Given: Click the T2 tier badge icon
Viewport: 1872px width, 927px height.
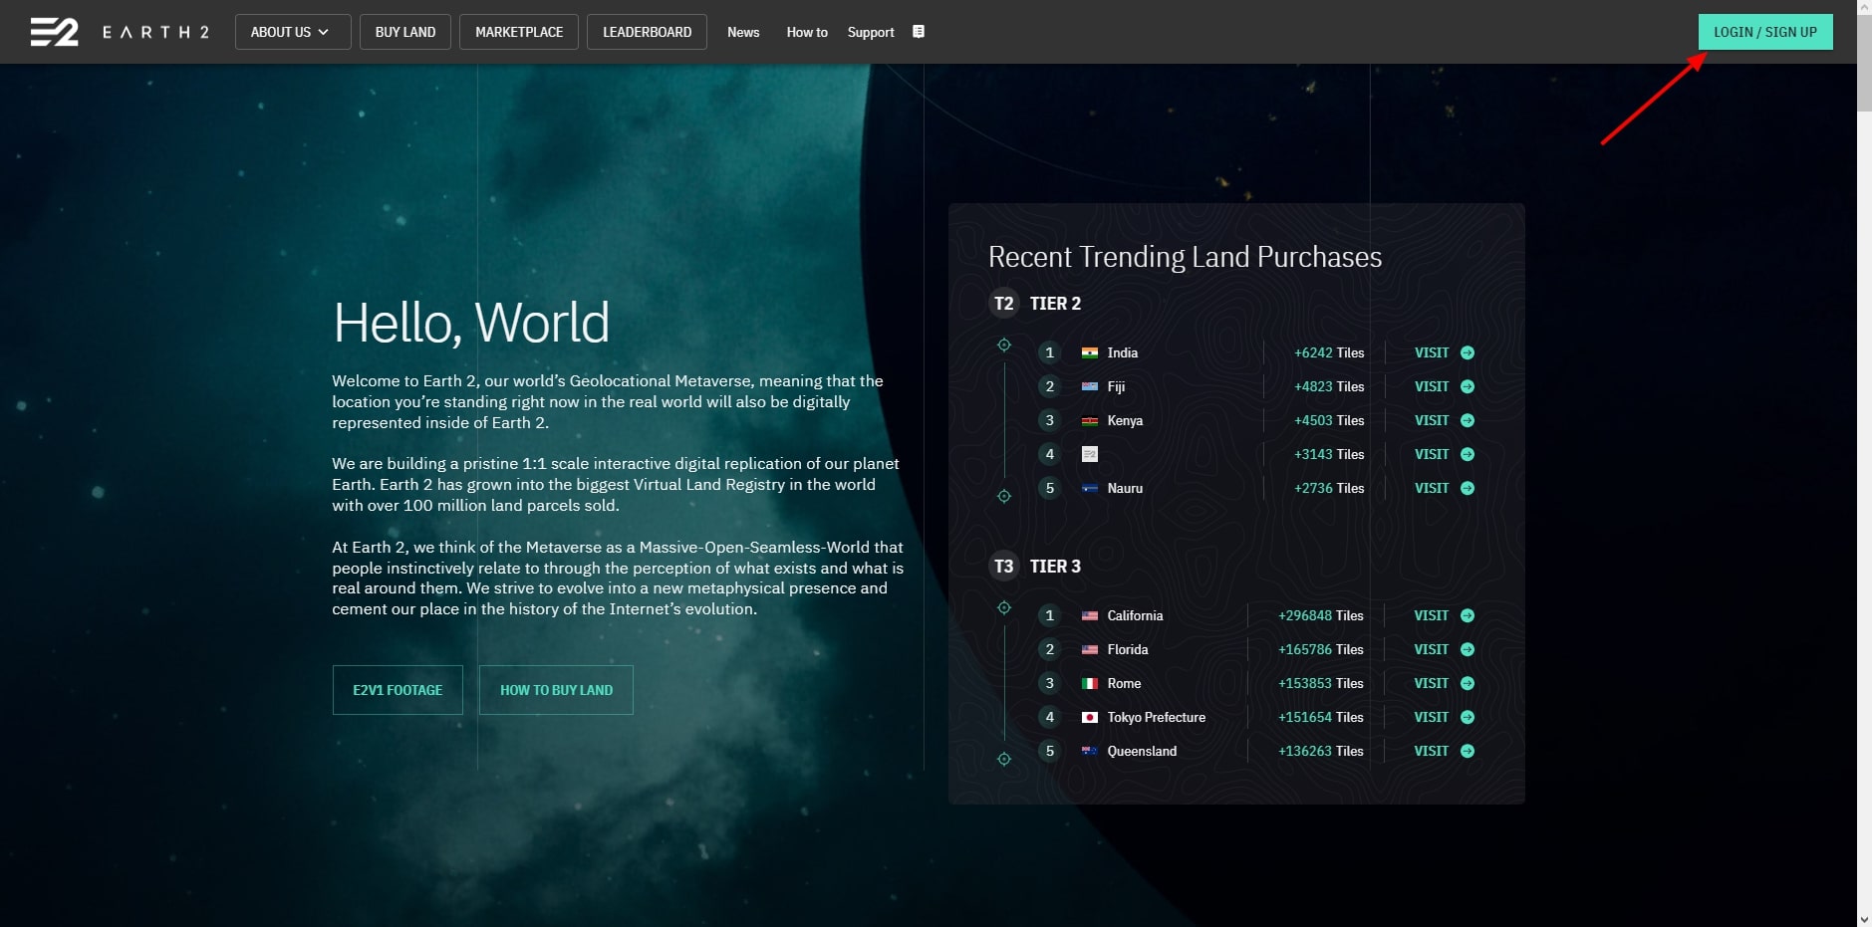Looking at the screenshot, I should 1003,304.
